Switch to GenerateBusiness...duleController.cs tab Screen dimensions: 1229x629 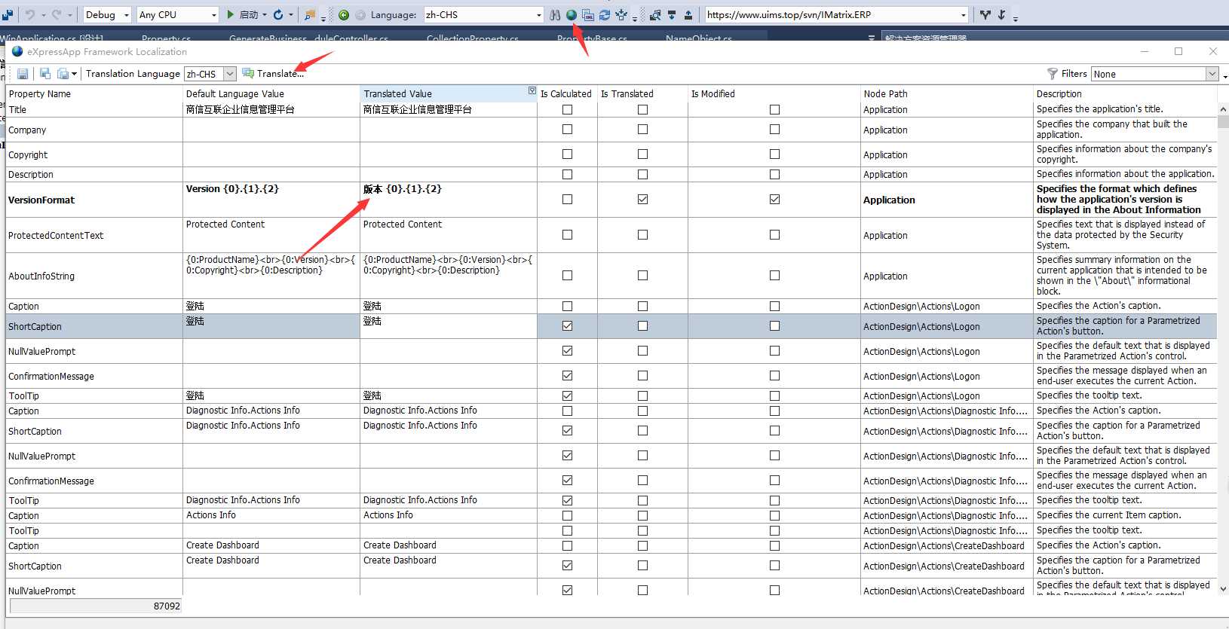[308, 38]
